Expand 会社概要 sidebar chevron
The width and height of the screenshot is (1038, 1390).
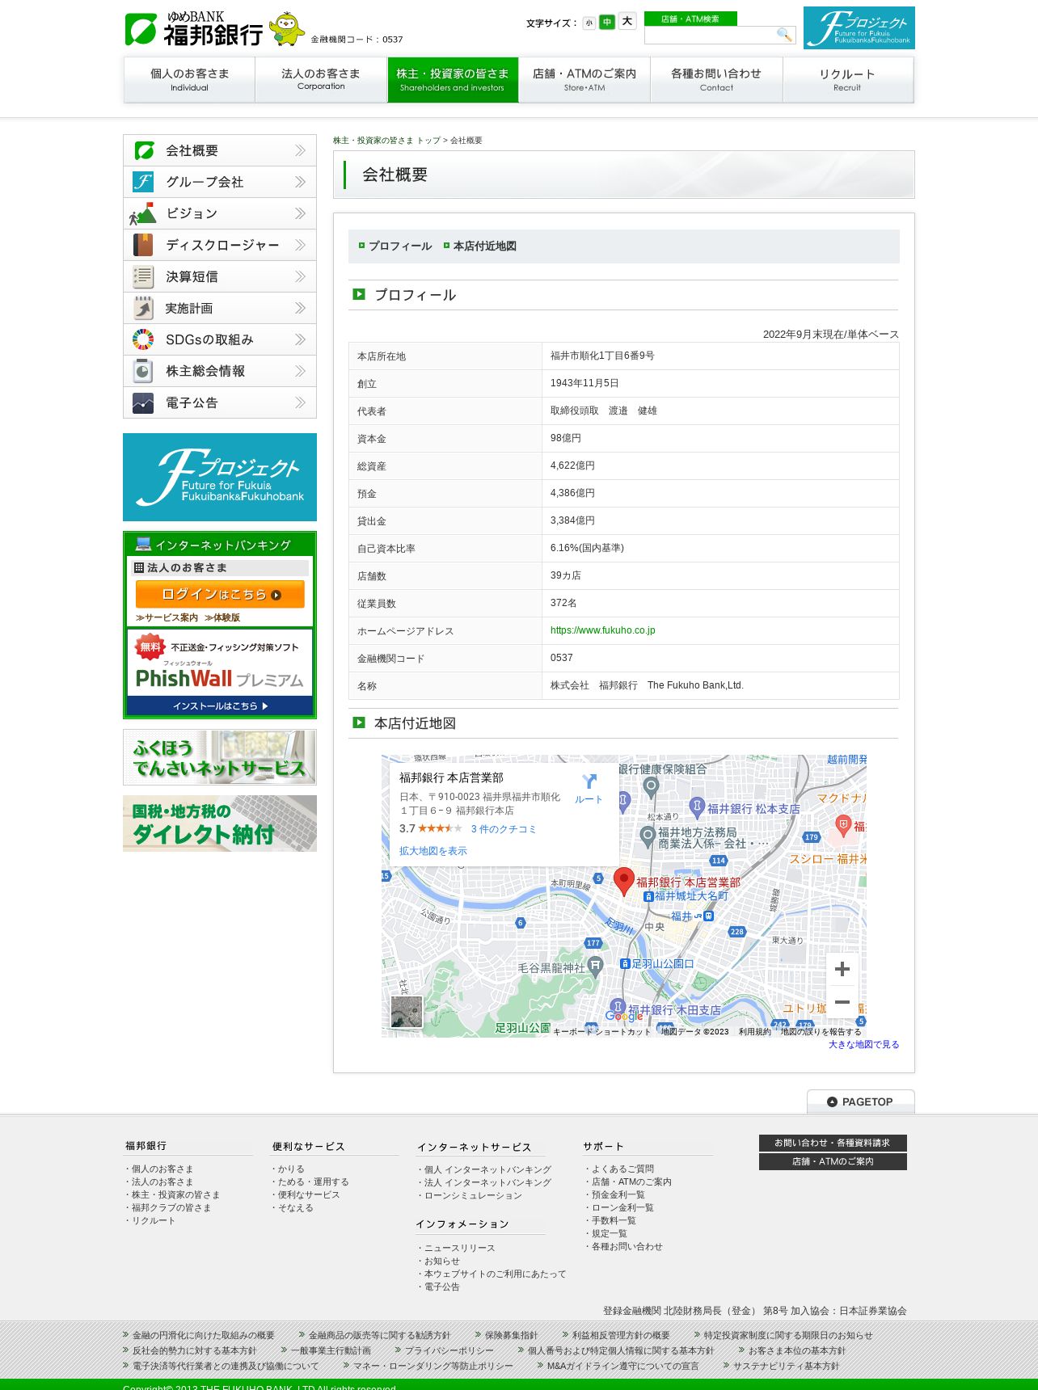point(300,150)
